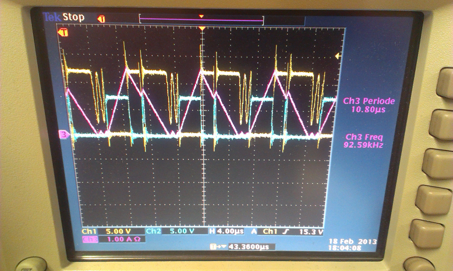Push the third bezel button on right
The image size is (453, 271).
point(437,163)
